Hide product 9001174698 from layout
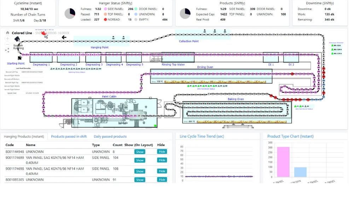 (x=162, y=171)
